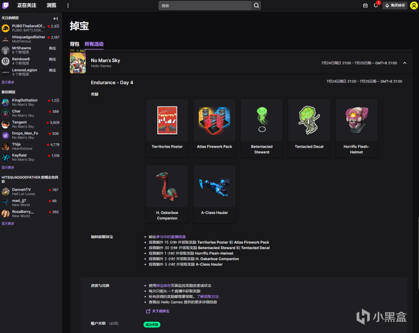Open 浏览 browse navigation item
The image size is (419, 333).
coord(51,6)
